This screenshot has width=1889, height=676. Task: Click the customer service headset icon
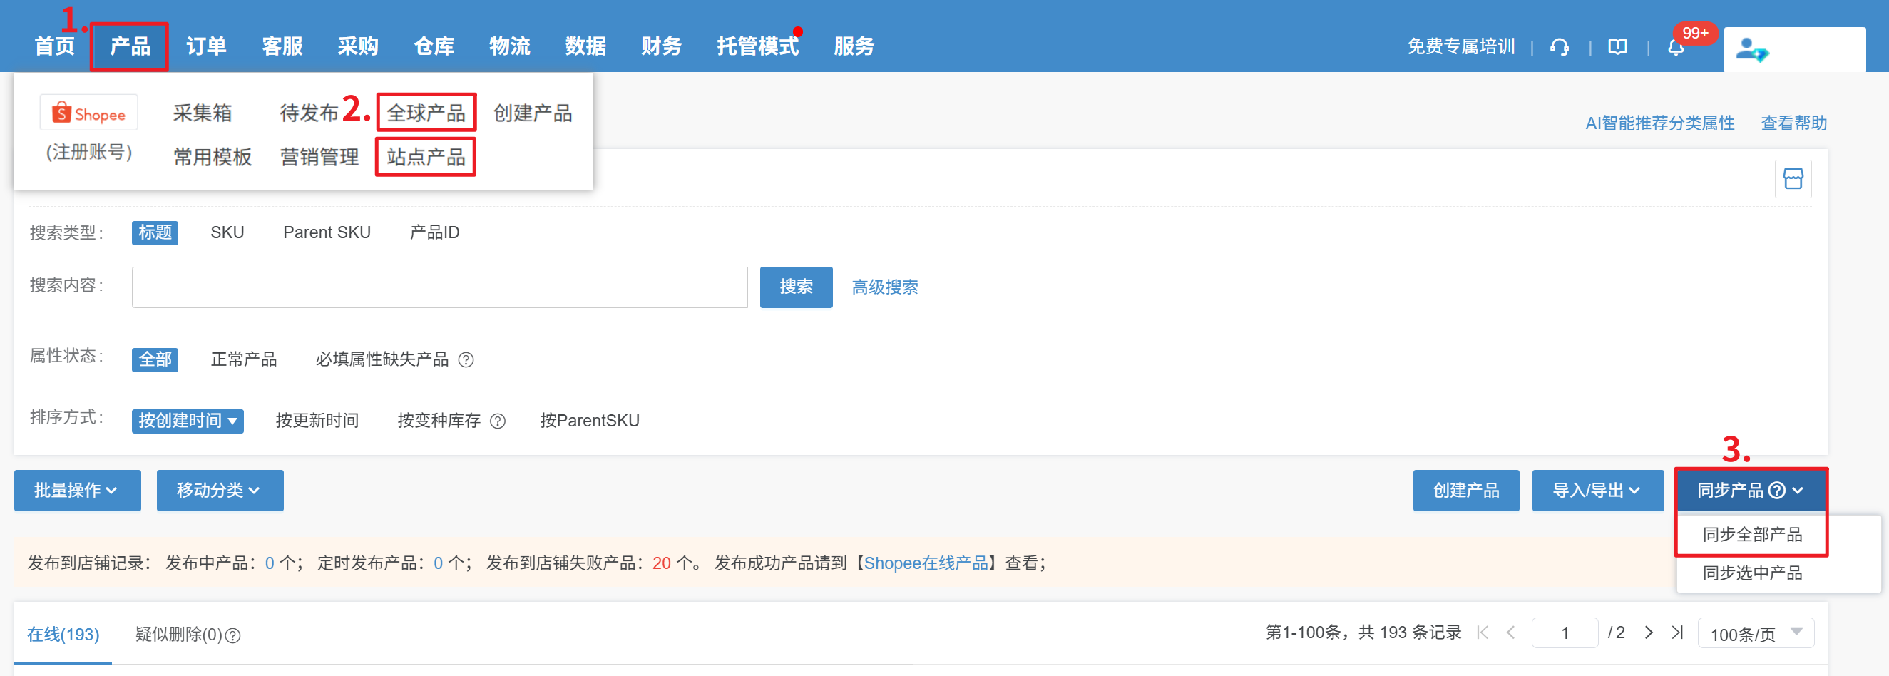[x=1559, y=47]
